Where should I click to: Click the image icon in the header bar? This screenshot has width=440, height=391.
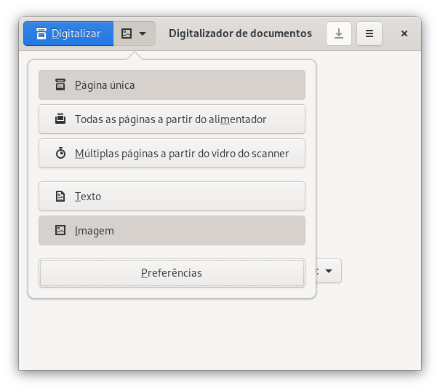coord(127,33)
